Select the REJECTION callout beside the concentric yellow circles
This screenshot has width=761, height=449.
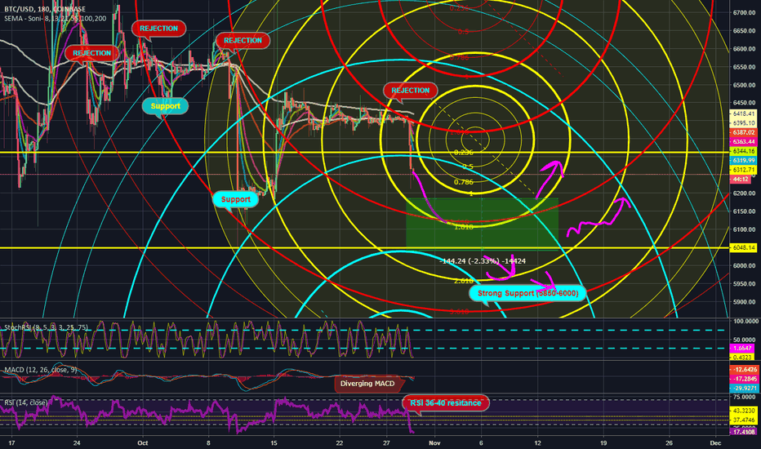point(410,91)
